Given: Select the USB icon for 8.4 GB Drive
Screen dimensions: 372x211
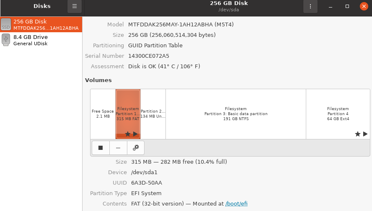Looking at the screenshot, I should coord(6,40).
